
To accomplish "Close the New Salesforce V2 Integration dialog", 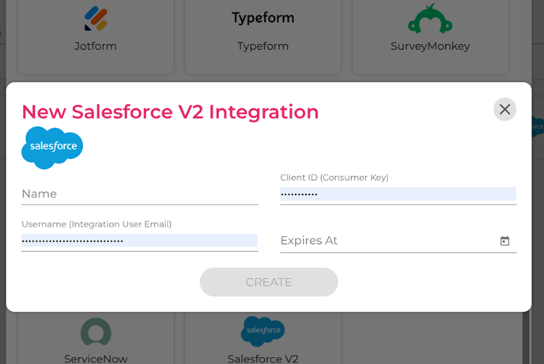I will coord(504,109).
